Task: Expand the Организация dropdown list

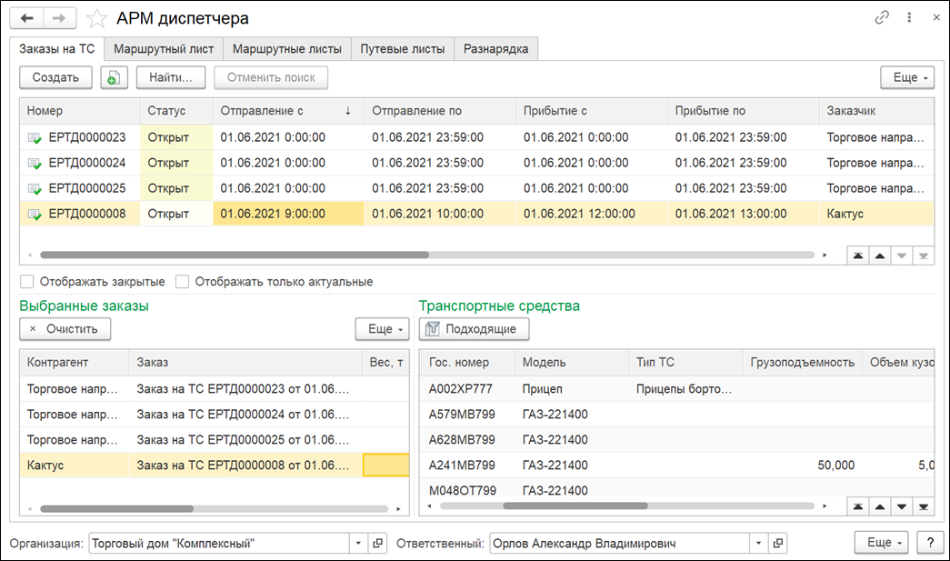Action: (x=359, y=544)
